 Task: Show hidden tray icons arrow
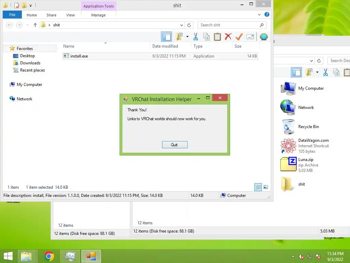pyautogui.click(x=293, y=256)
